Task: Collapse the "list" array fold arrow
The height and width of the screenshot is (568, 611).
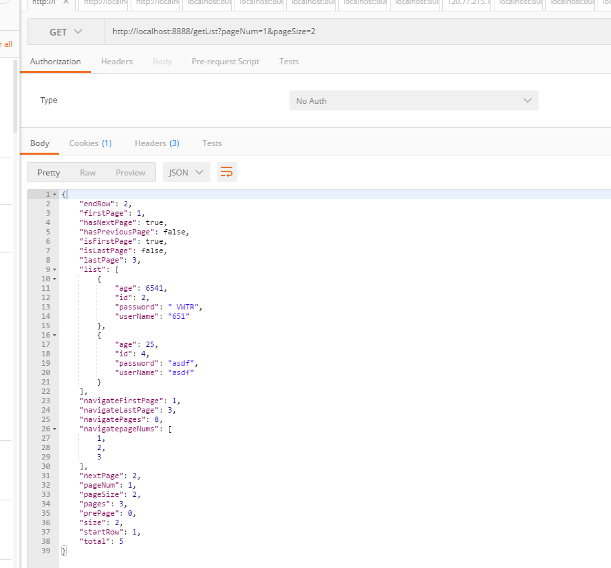Action: pos(54,269)
